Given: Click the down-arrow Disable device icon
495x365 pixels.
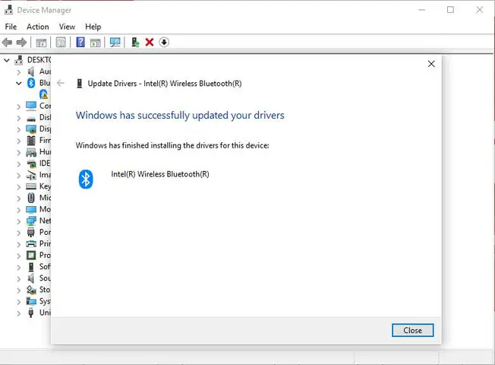Looking at the screenshot, I should (x=164, y=42).
